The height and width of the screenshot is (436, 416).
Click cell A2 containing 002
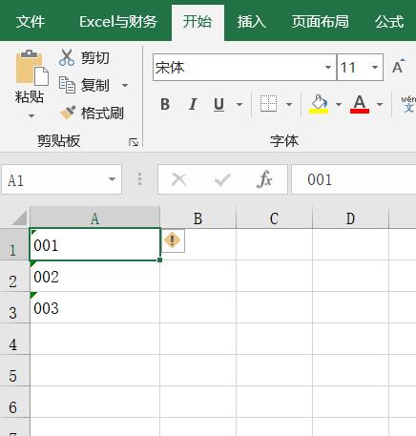[94, 276]
